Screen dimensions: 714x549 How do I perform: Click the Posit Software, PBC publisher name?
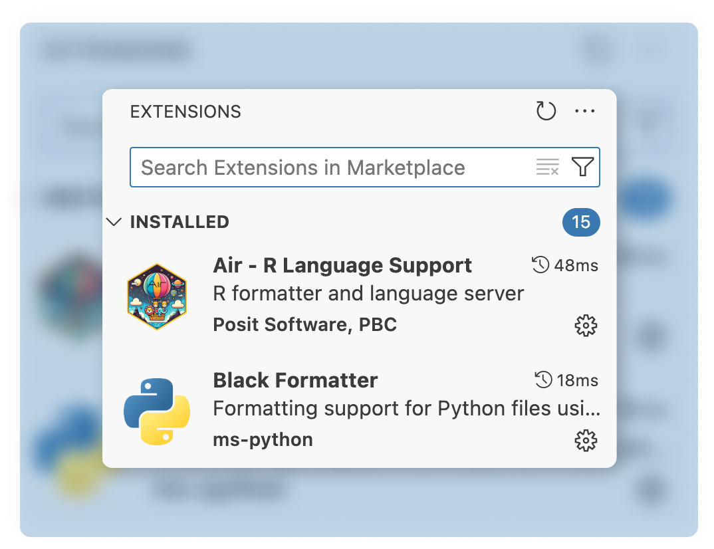tap(304, 324)
